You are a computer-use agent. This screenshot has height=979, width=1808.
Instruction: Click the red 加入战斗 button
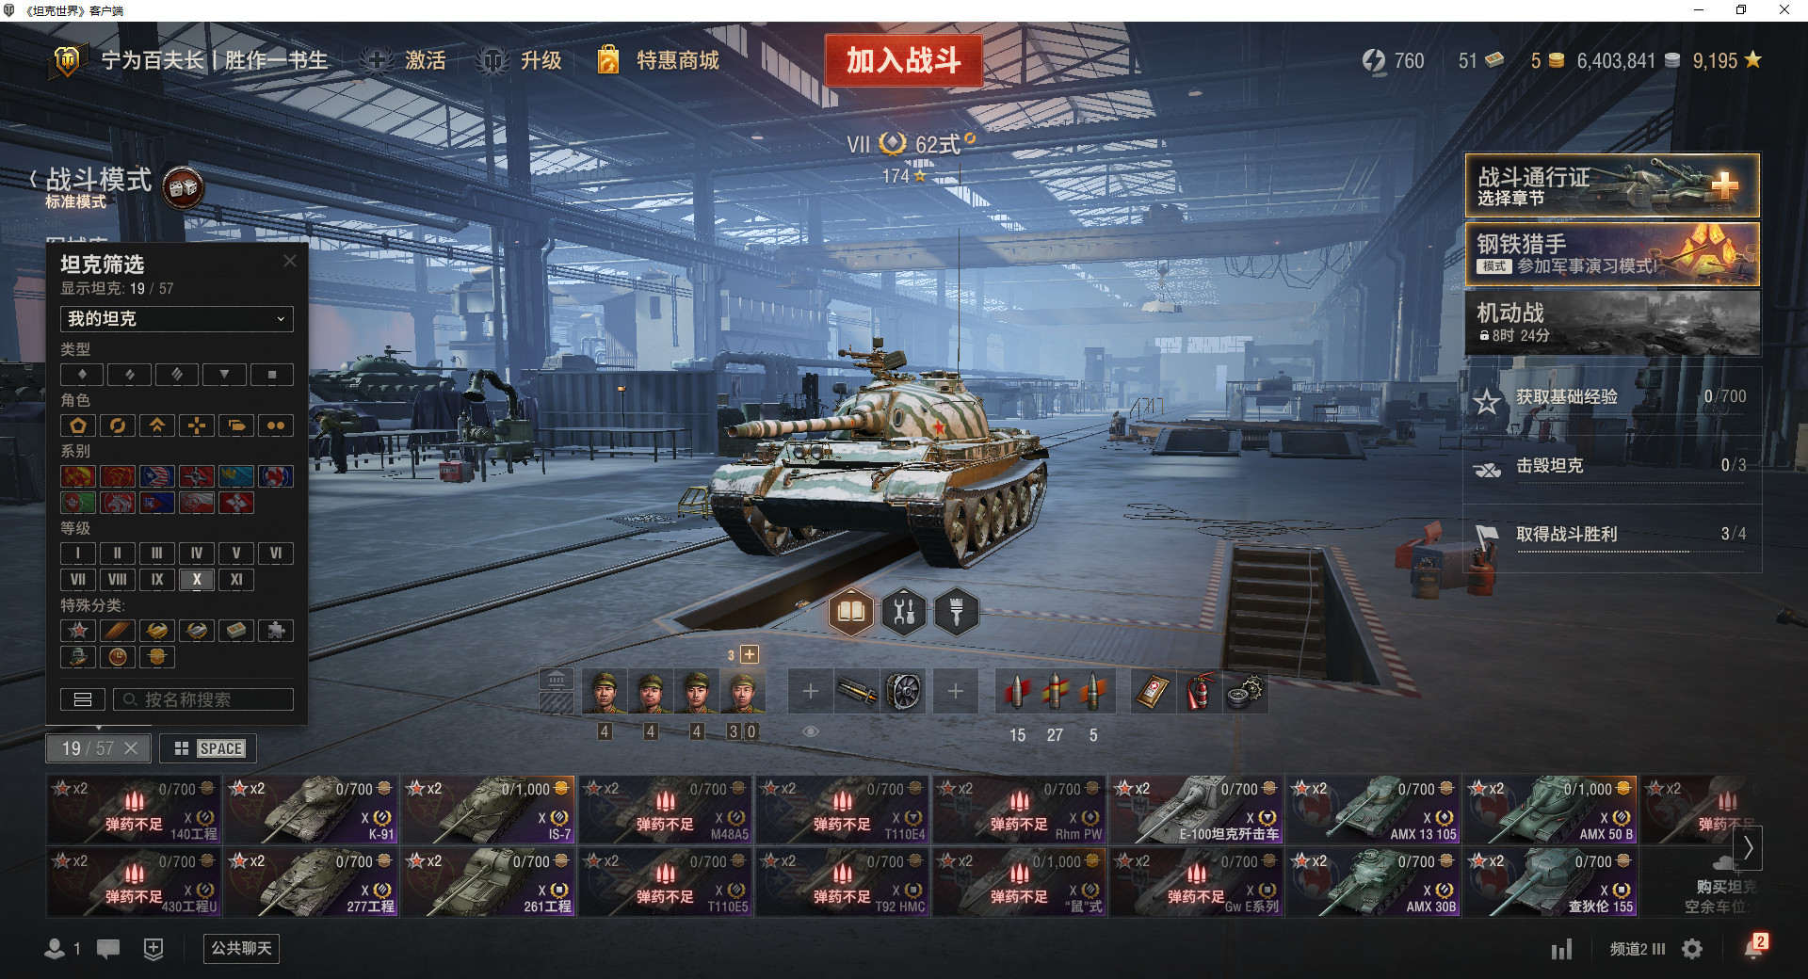tap(904, 60)
